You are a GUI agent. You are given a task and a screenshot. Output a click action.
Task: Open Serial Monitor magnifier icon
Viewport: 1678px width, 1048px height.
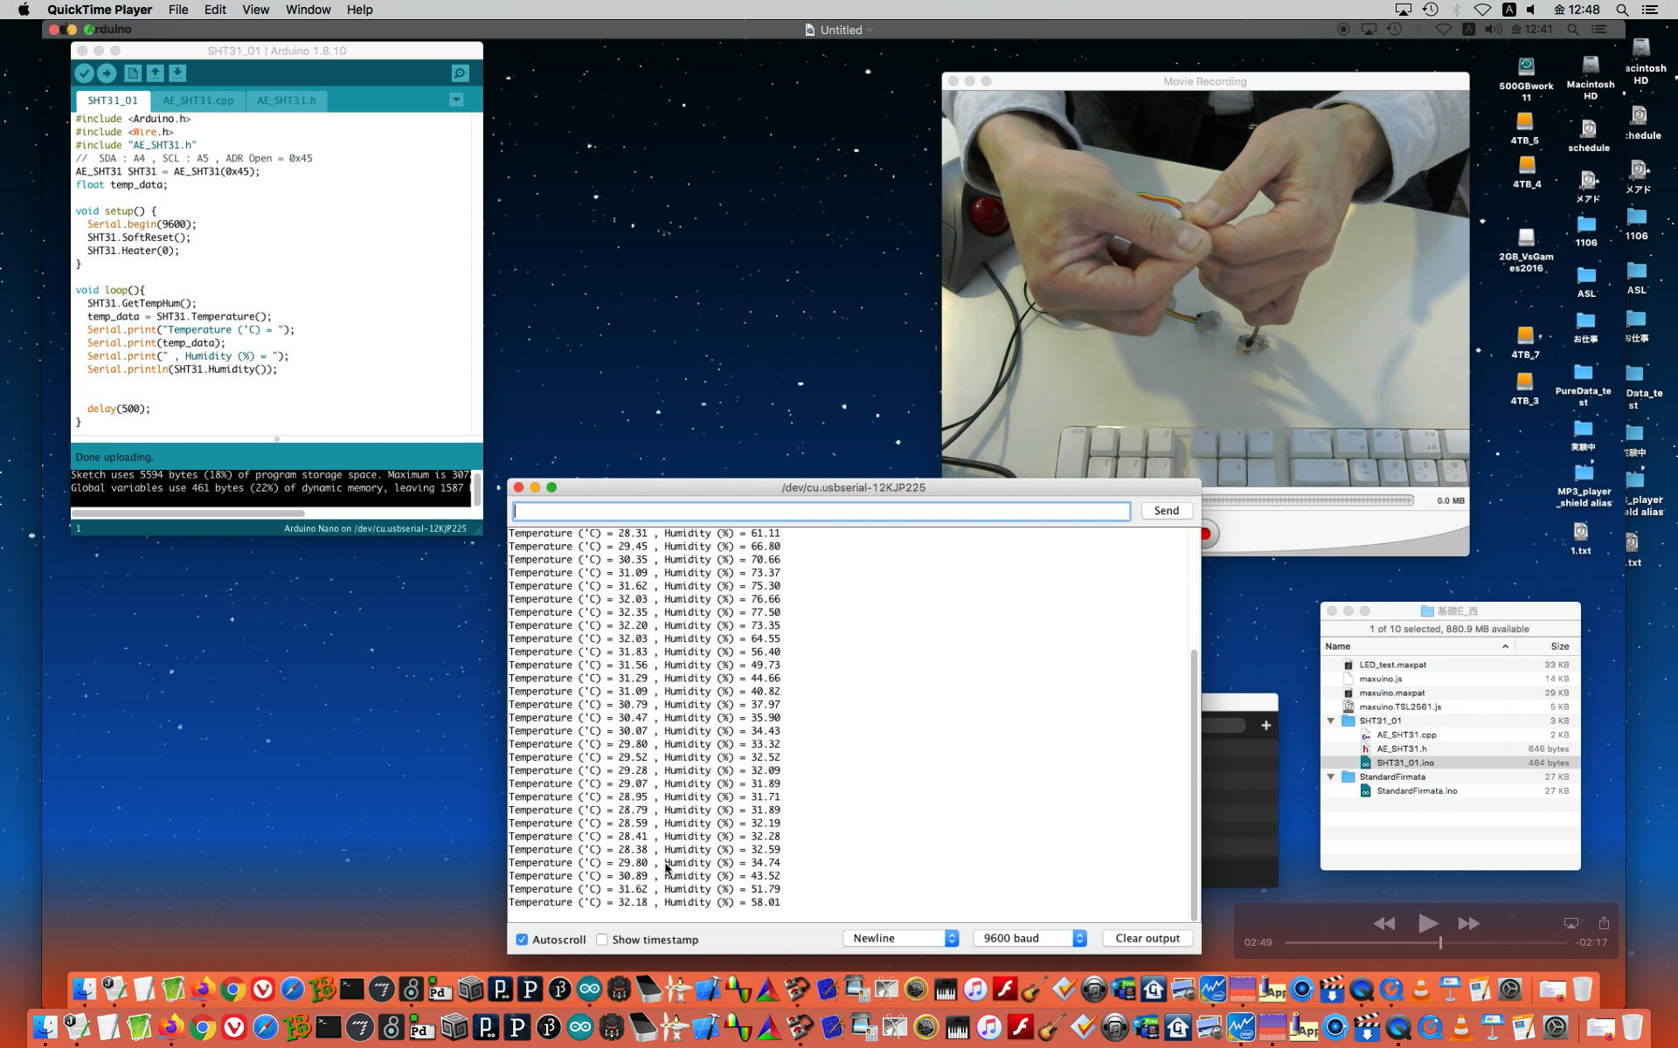[x=460, y=74]
